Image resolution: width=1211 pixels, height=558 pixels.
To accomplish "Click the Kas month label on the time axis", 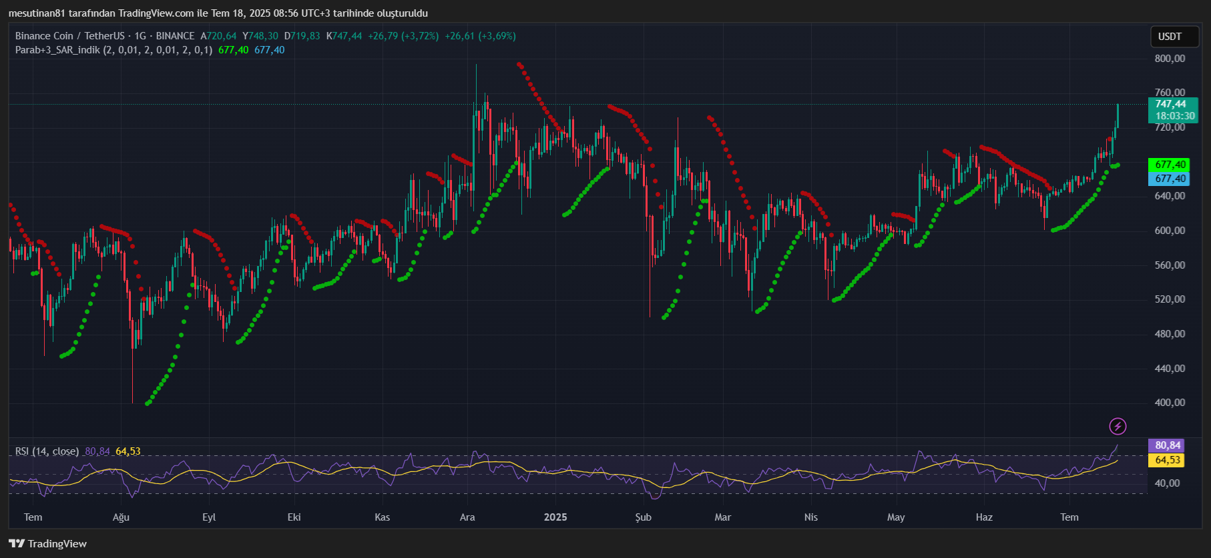I will coord(382,517).
